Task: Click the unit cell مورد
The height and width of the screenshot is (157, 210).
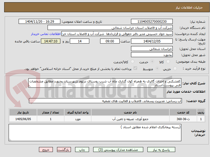Action: pyautogui.click(x=78, y=119)
